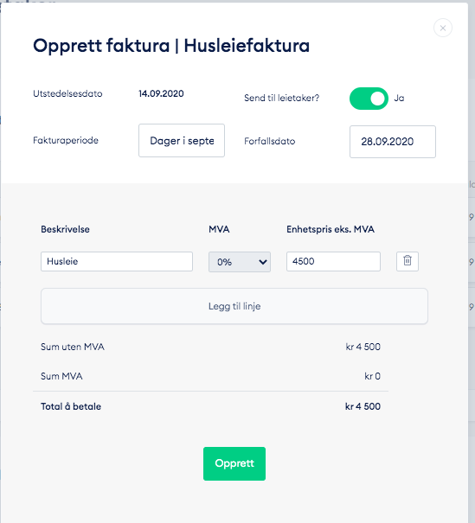Click the Enhetspris eks. MVA header

[x=331, y=229]
